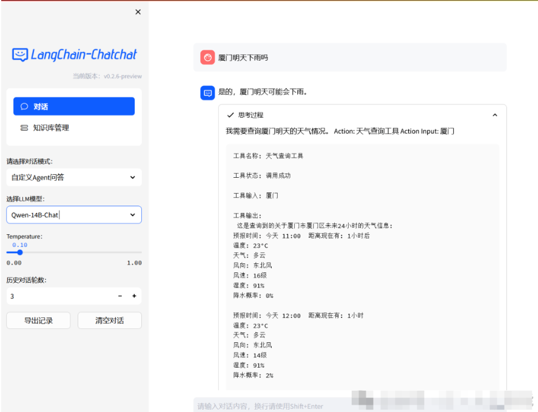Open the 自定义Agent问答 dialogue mode dropdown
538x412 pixels.
click(74, 177)
